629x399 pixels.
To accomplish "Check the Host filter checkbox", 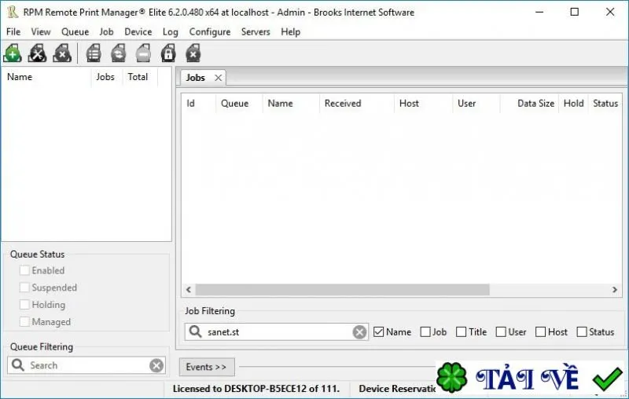I will pos(540,331).
